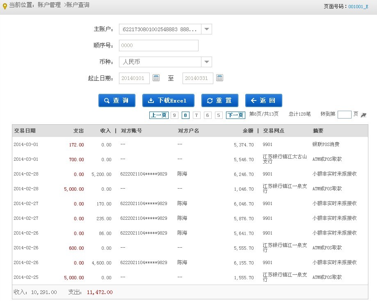Open page number link 001001_E
This screenshot has width=377, height=301.
pos(358,7)
